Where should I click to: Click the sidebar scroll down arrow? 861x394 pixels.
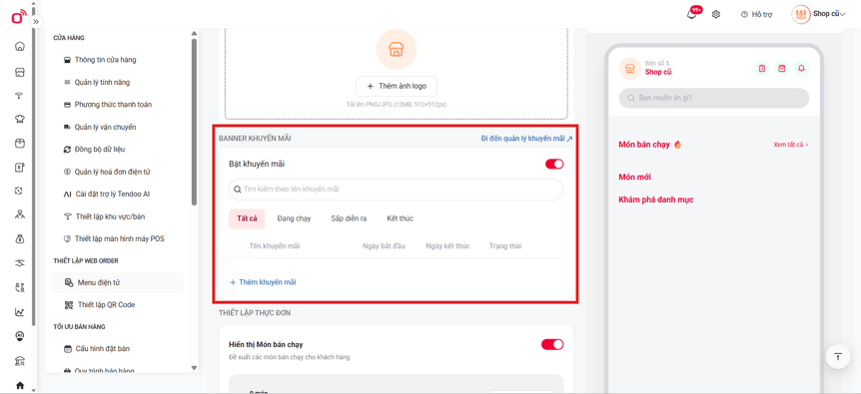click(x=194, y=368)
